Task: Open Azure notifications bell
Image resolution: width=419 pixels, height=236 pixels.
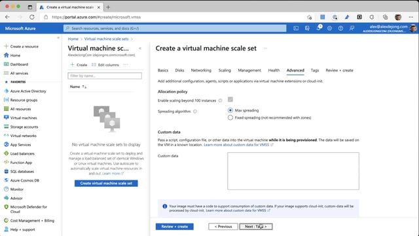Action: [x=318, y=28]
